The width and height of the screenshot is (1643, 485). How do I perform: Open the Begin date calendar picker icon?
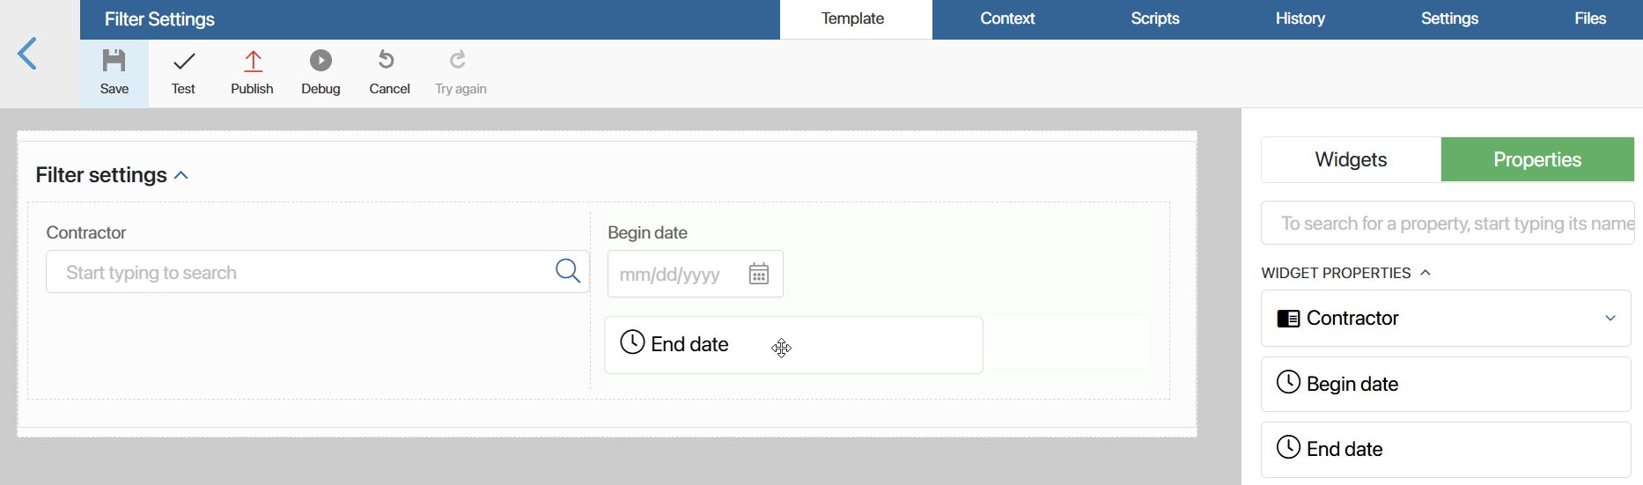point(759,274)
